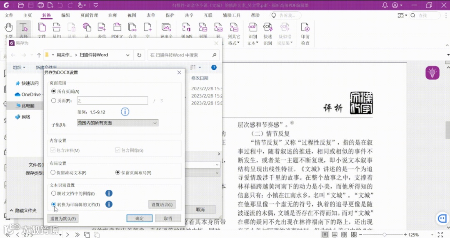Activate the Select text tool in the ribbon
This screenshot has width=450, height=238.
(23, 30)
